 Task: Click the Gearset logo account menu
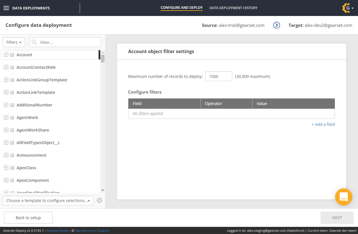(x=347, y=8)
